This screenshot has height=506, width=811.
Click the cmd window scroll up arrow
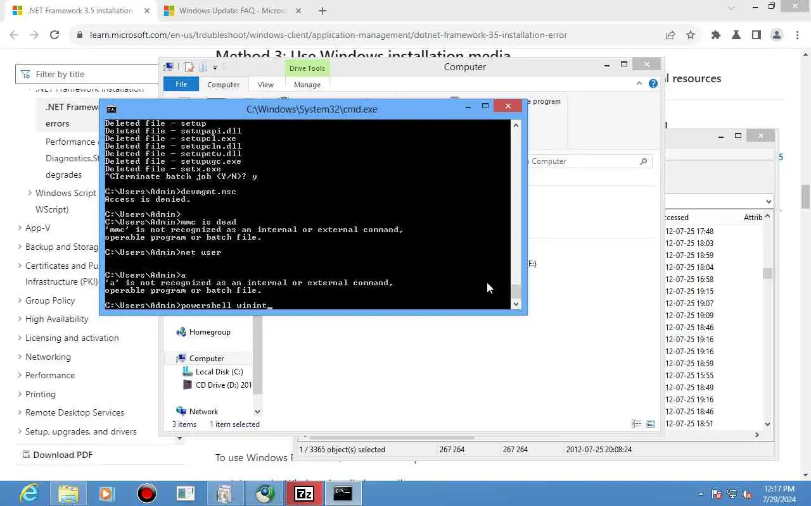[516, 125]
